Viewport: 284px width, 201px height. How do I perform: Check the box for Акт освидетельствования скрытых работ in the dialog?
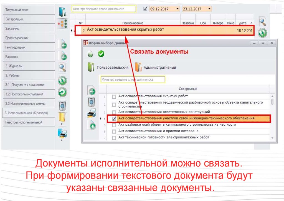pos(114,96)
